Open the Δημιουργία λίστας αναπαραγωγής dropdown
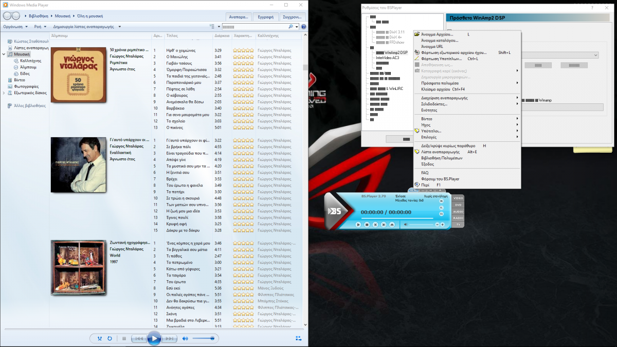 [x=87, y=27]
